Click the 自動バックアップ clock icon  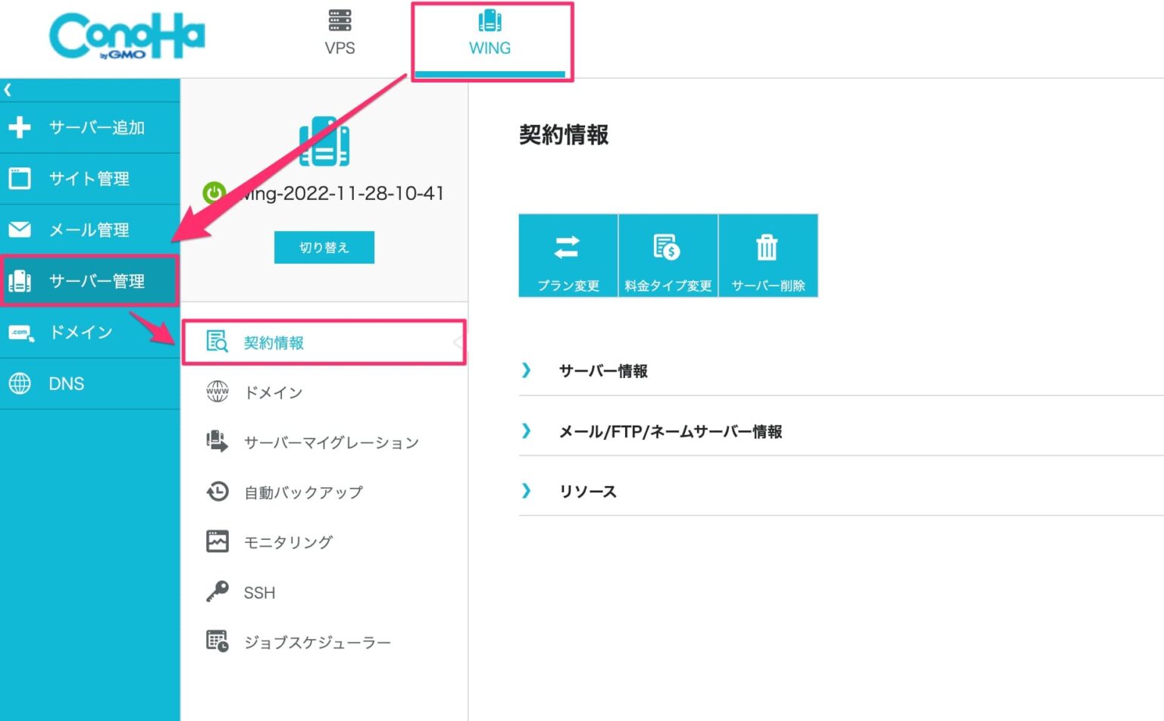[217, 492]
